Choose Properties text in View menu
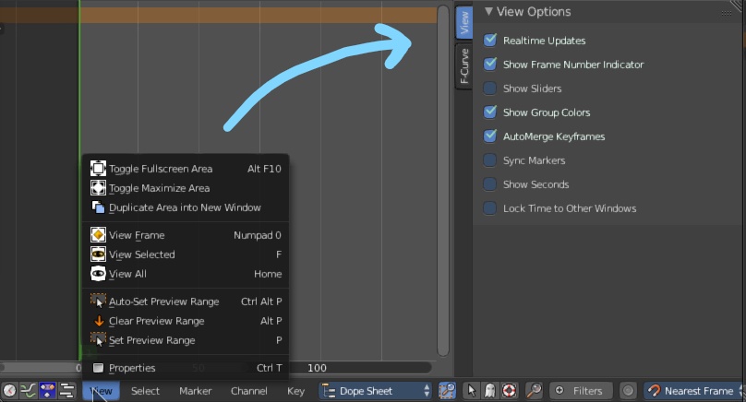Image resolution: width=746 pixels, height=402 pixels. pos(132,368)
